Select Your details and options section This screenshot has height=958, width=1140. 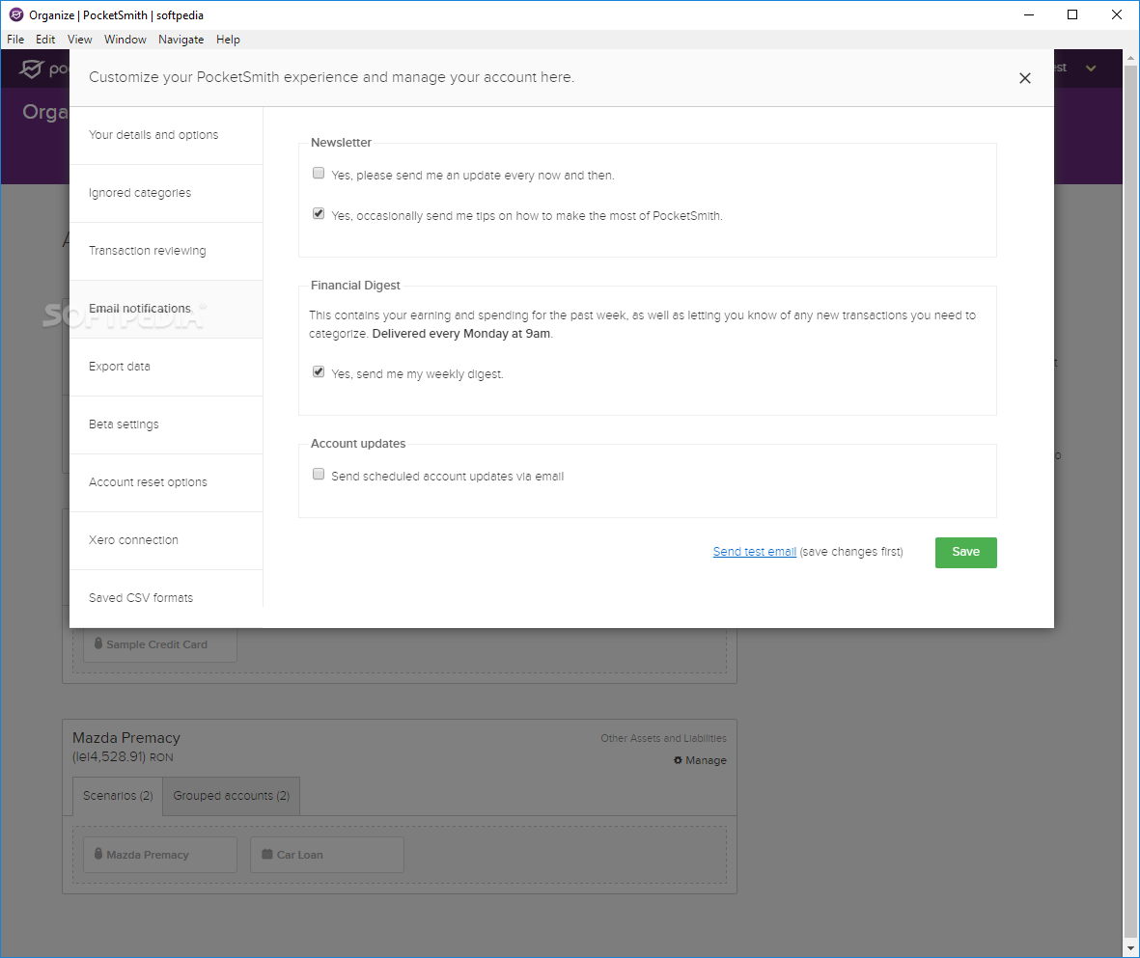[x=166, y=135]
